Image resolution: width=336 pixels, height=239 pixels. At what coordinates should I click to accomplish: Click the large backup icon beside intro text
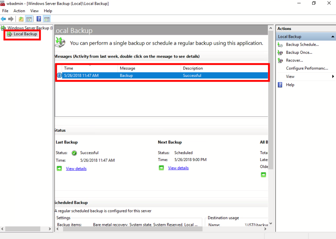click(x=60, y=42)
